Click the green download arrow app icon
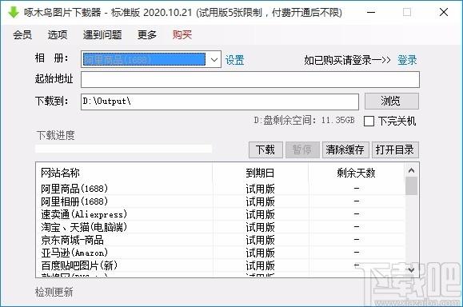The image size is (463, 307). 14,13
